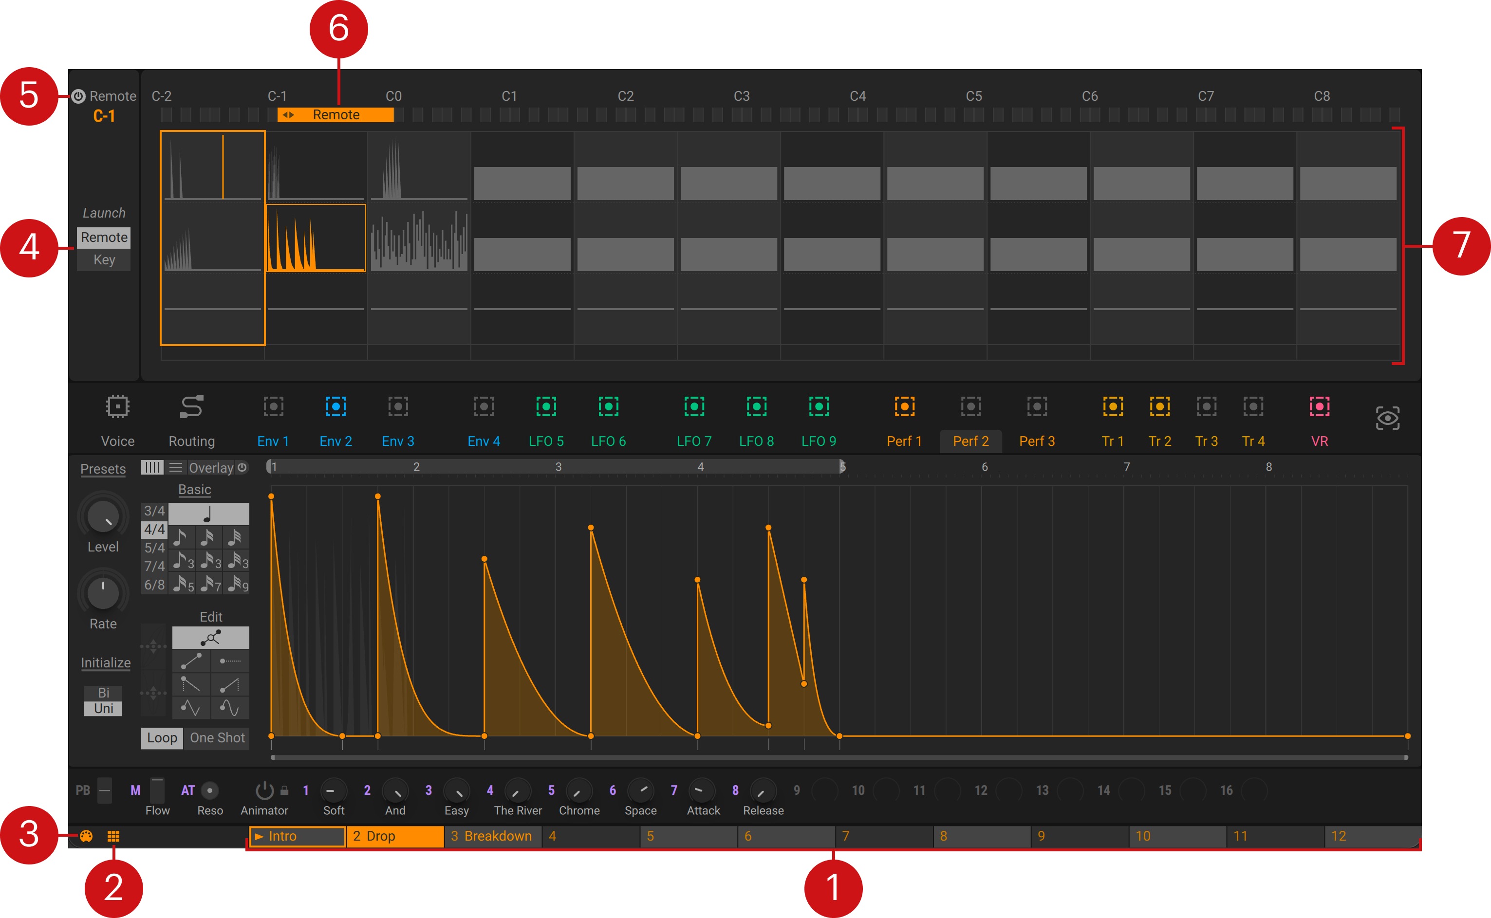Screen dimensions: 1491x918
Task: Switch playback mode to One Shot
Action: tap(217, 738)
